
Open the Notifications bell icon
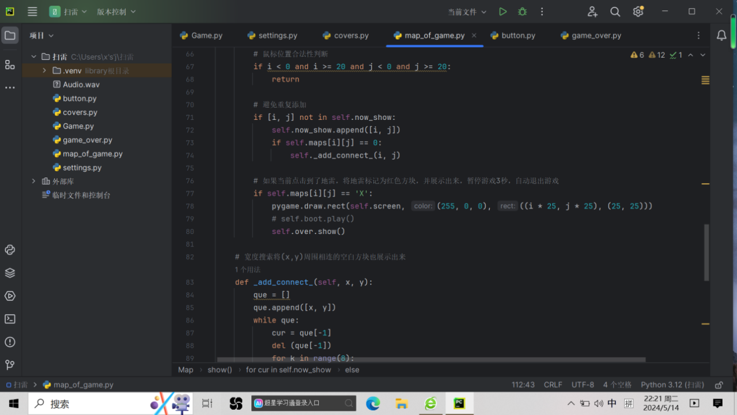[x=721, y=36]
